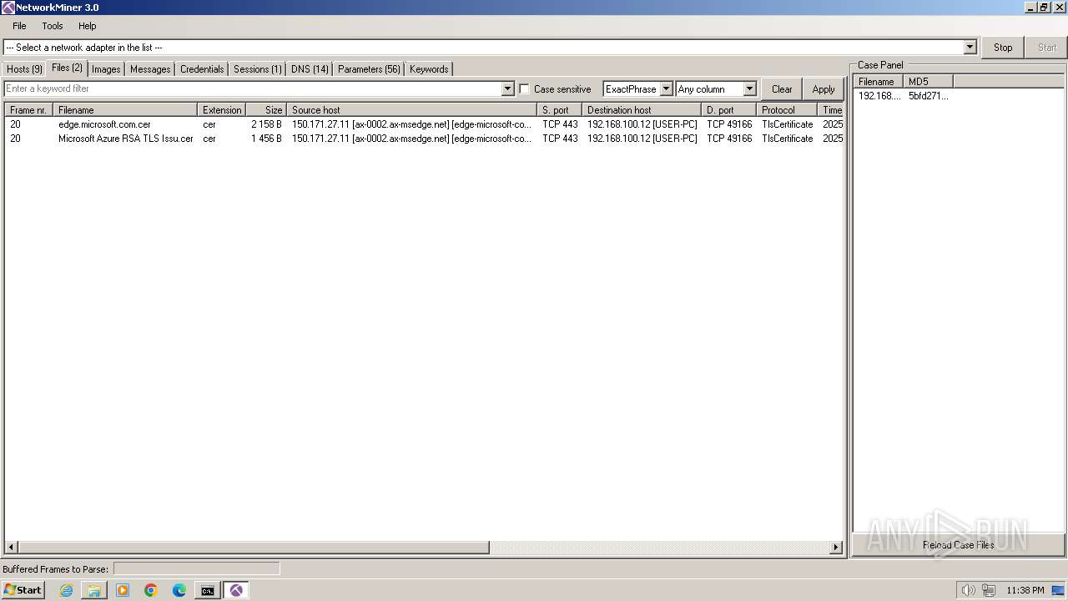The width and height of the screenshot is (1068, 601).
Task: Open the ExactPhrase match mode dropdown
Action: (666, 88)
